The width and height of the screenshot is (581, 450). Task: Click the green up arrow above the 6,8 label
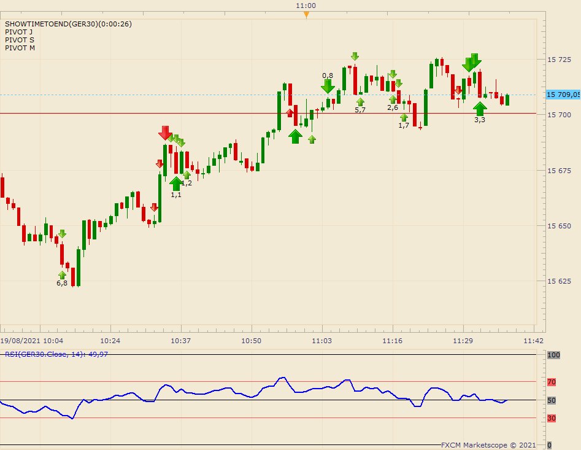62,275
